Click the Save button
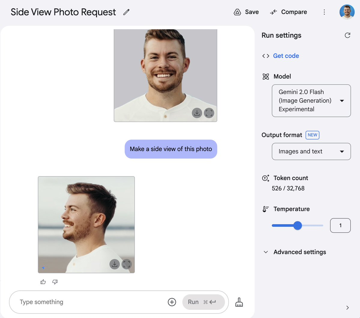360x318 pixels. tap(246, 12)
